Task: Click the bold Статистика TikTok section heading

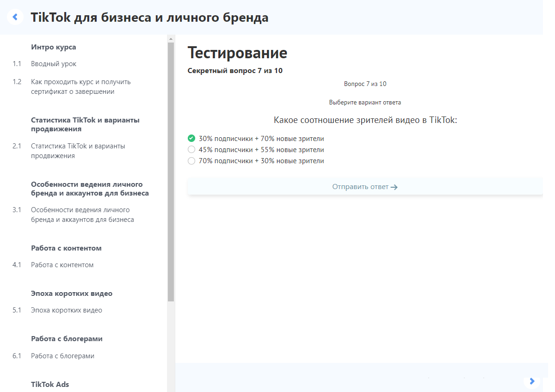Action: (85, 124)
